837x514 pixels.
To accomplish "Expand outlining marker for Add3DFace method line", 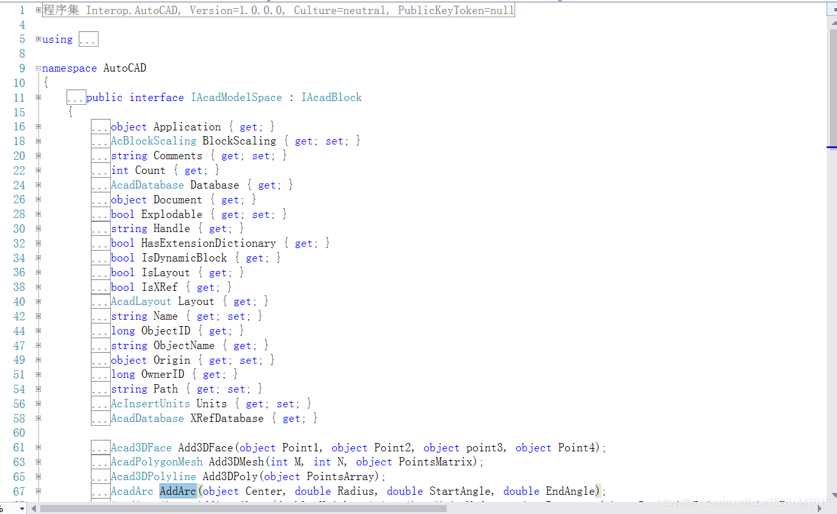I will (38, 448).
